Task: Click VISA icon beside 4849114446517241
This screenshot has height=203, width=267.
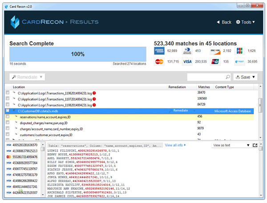Action: [x=8, y=187]
